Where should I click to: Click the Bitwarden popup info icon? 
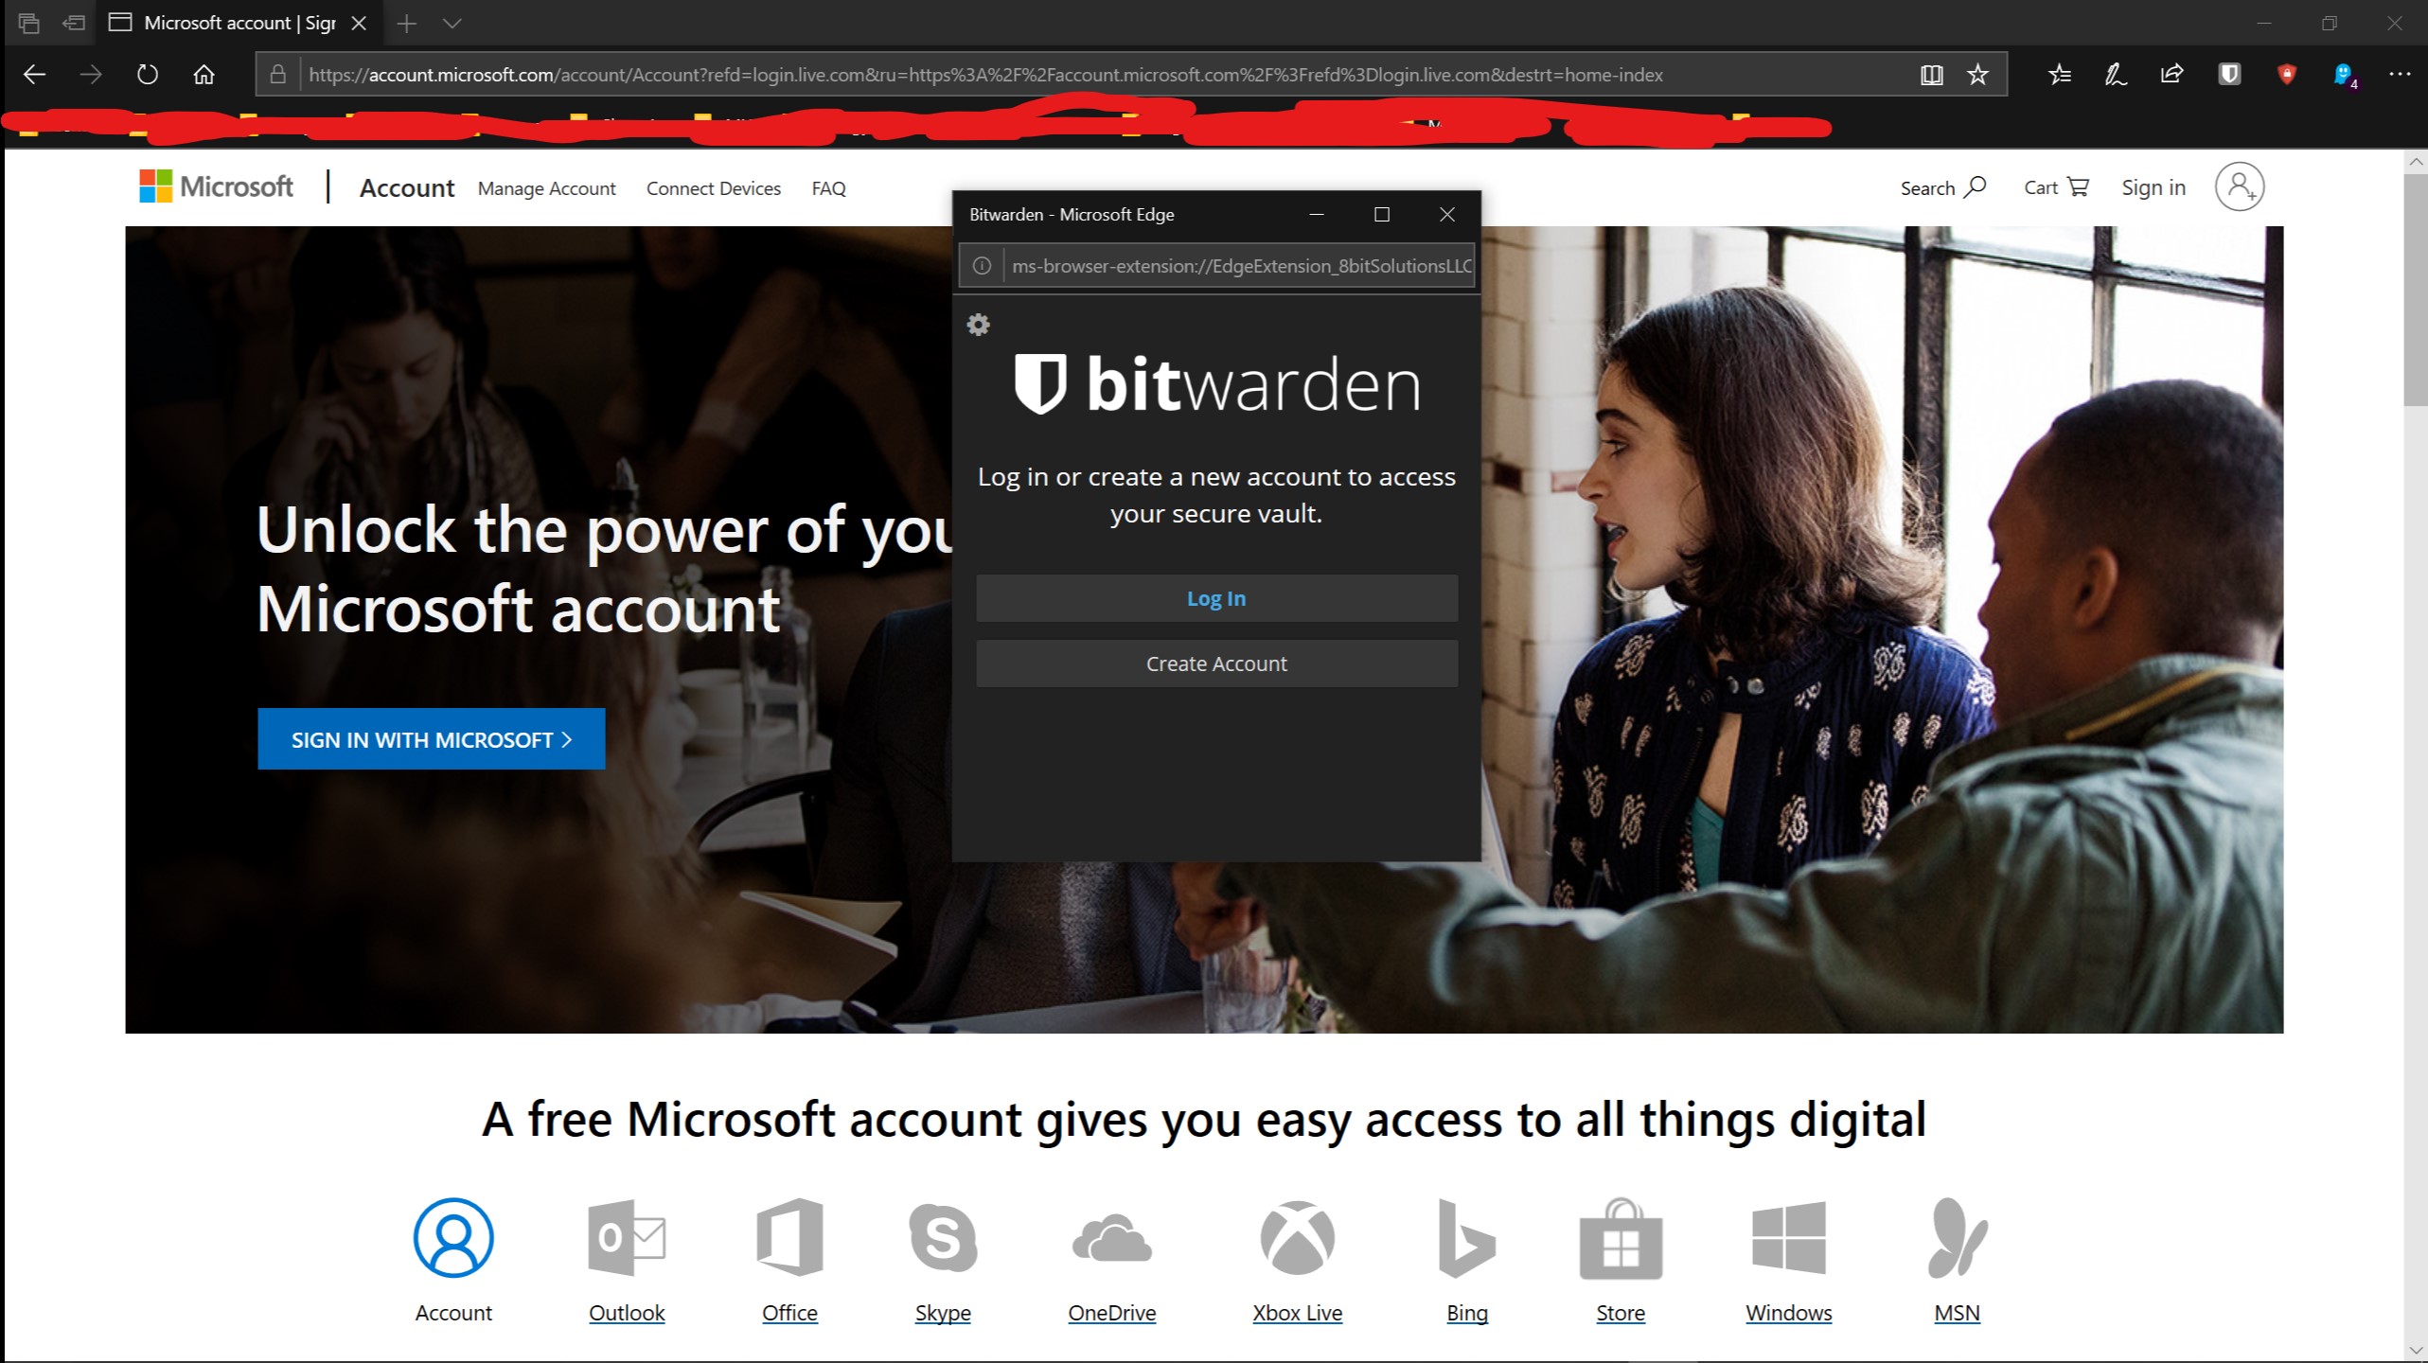(982, 266)
